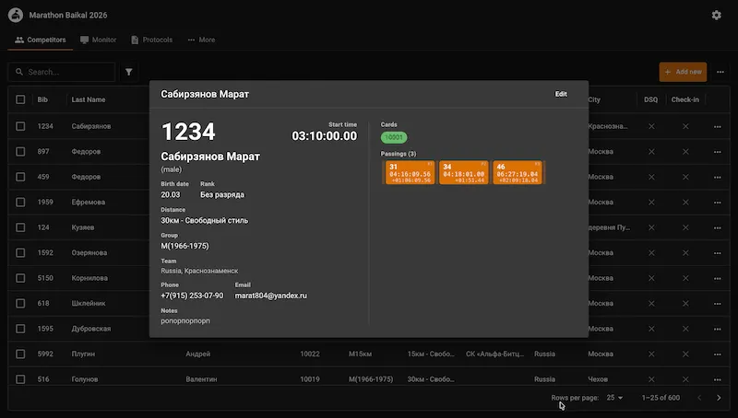The width and height of the screenshot is (738, 418).
Task: Open row actions for bib 1234
Action: tap(718, 126)
